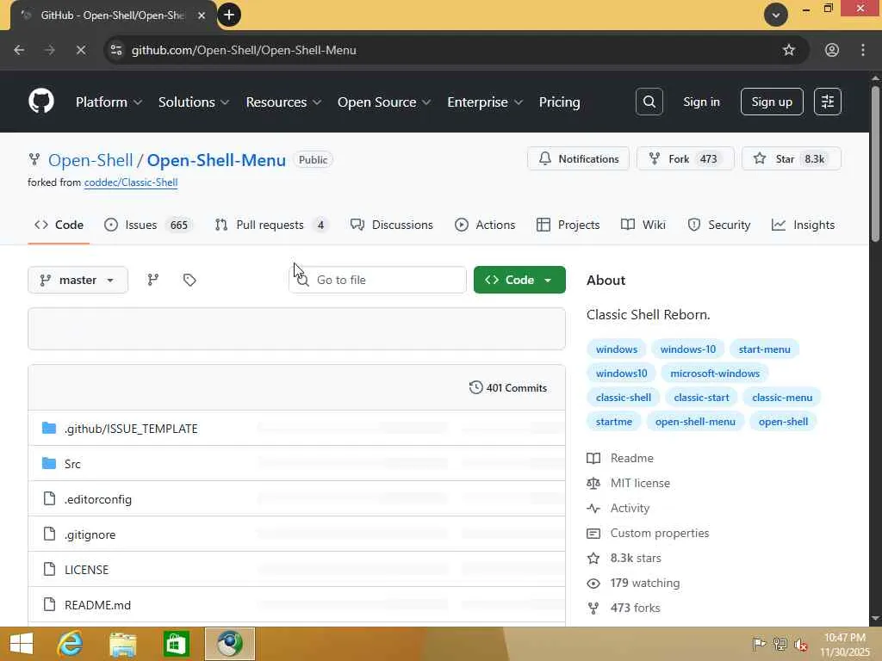This screenshot has height=661, width=882.
Task: Switch to the Actions tab
Action: (x=485, y=225)
